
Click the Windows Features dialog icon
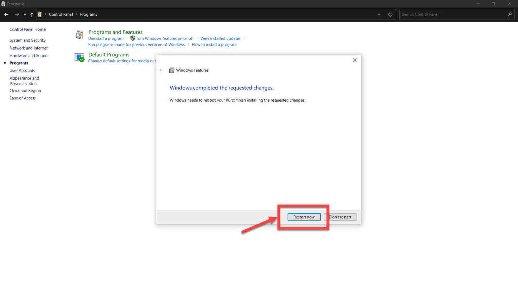[x=172, y=70]
